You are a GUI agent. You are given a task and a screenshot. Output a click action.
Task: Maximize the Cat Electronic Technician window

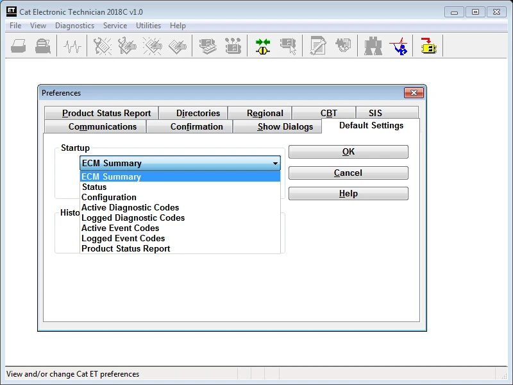click(475, 12)
